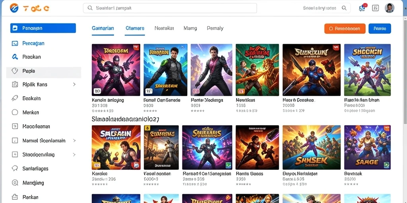Switch to the Gtamare tab
This screenshot has height=203, width=407.
(x=135, y=28)
